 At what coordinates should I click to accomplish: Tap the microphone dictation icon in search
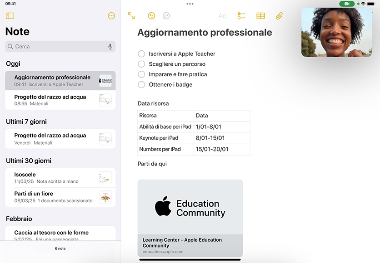point(110,46)
